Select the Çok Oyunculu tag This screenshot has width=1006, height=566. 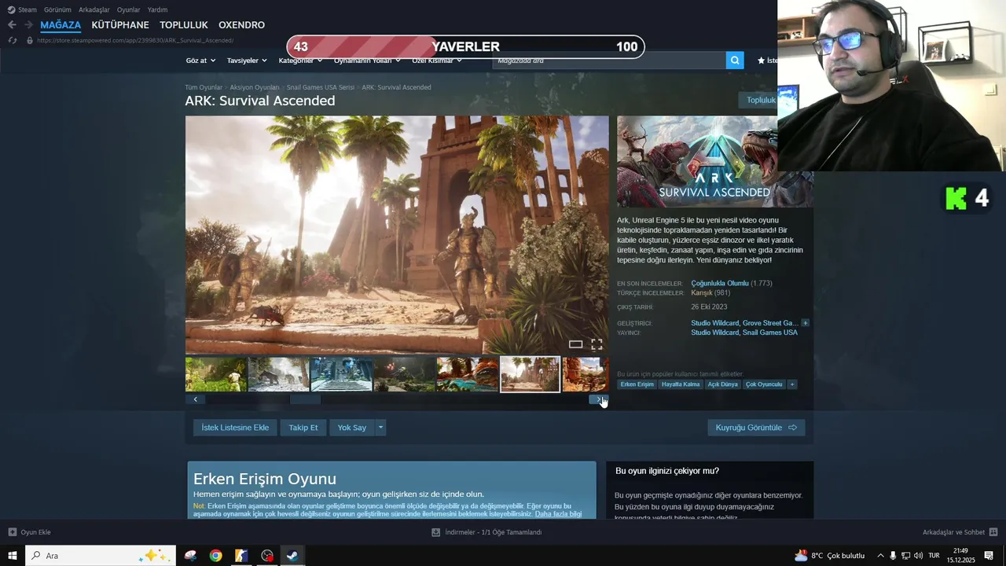[x=765, y=384]
